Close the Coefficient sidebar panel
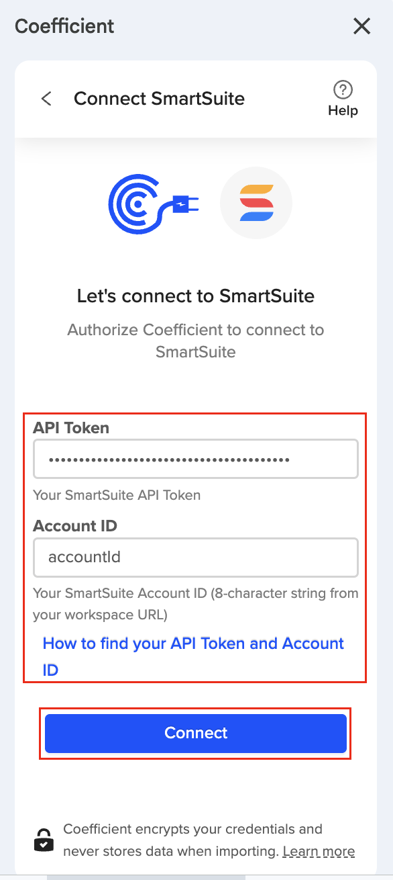 [x=361, y=26]
